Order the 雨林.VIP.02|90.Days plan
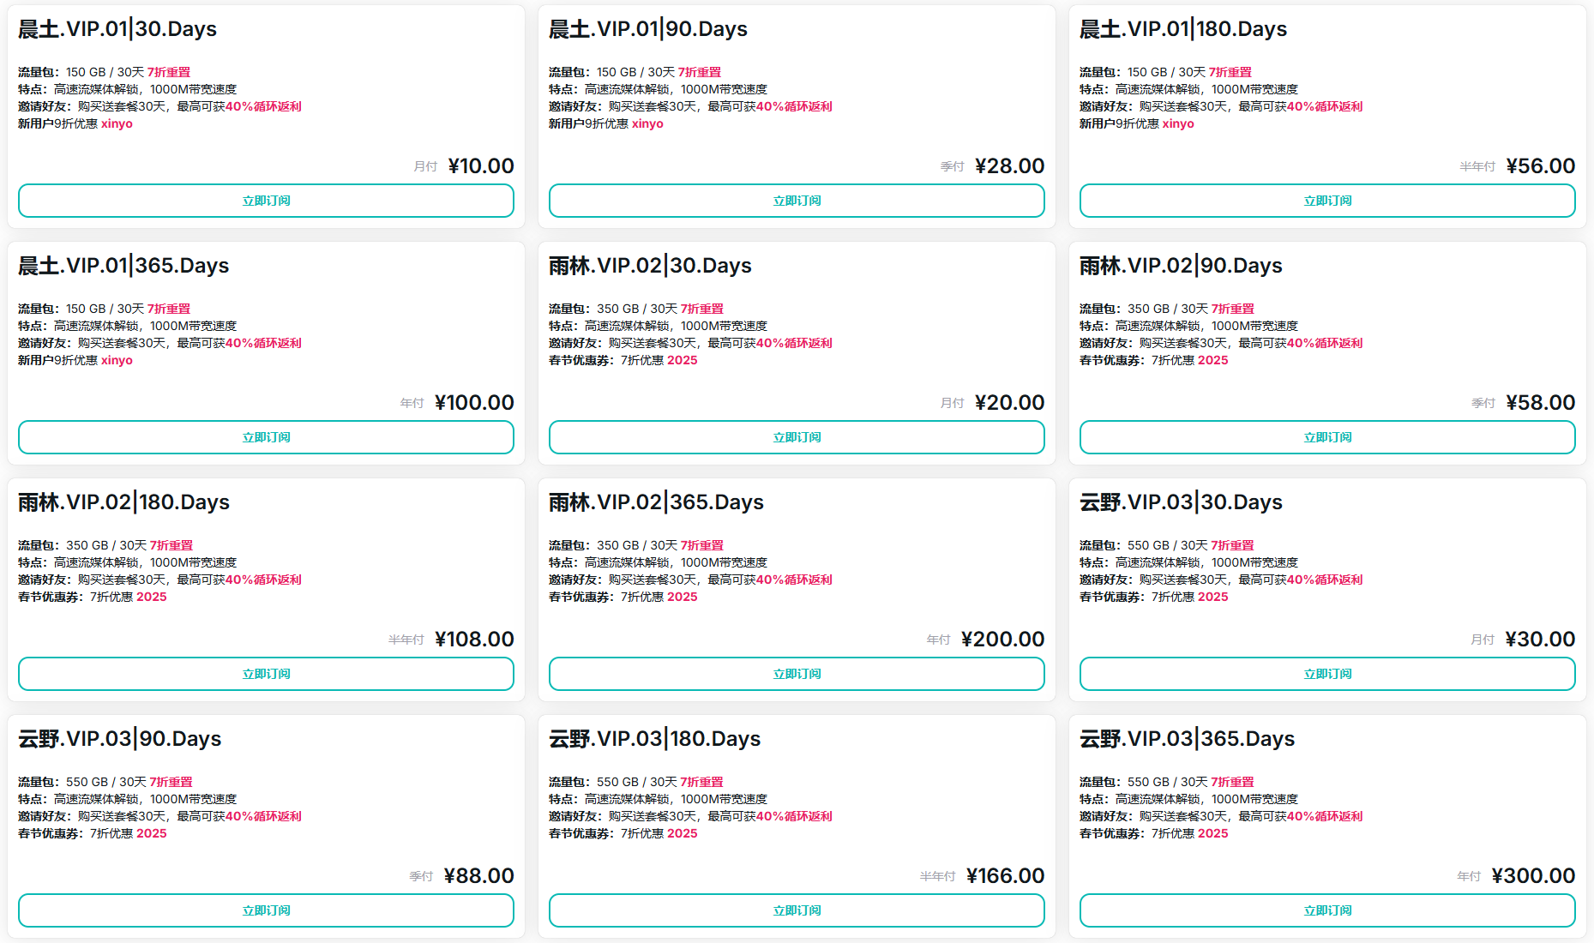Screen dimensions: 1594x943 tap(1327, 437)
